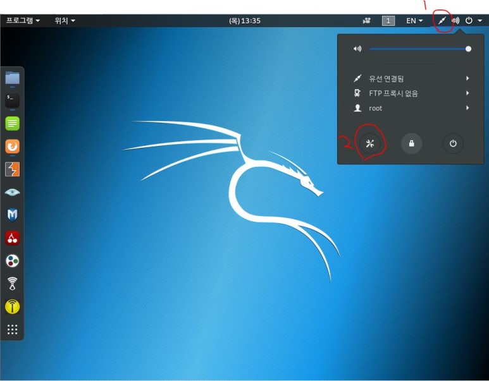Viewport: 489px width, 381px height.
Task: Click the system menu dropdown arrow at top right
Action: [480, 21]
